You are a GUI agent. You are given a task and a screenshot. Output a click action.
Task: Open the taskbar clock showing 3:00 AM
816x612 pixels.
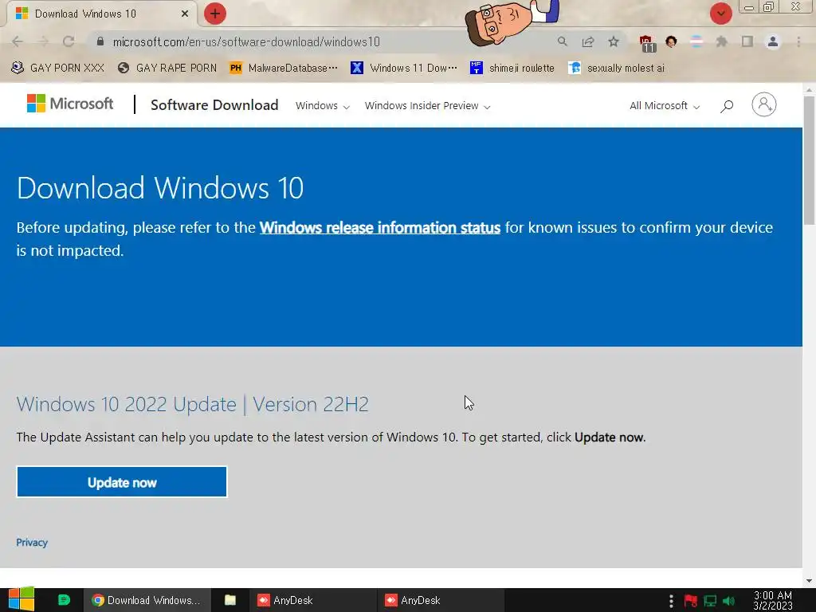click(773, 600)
